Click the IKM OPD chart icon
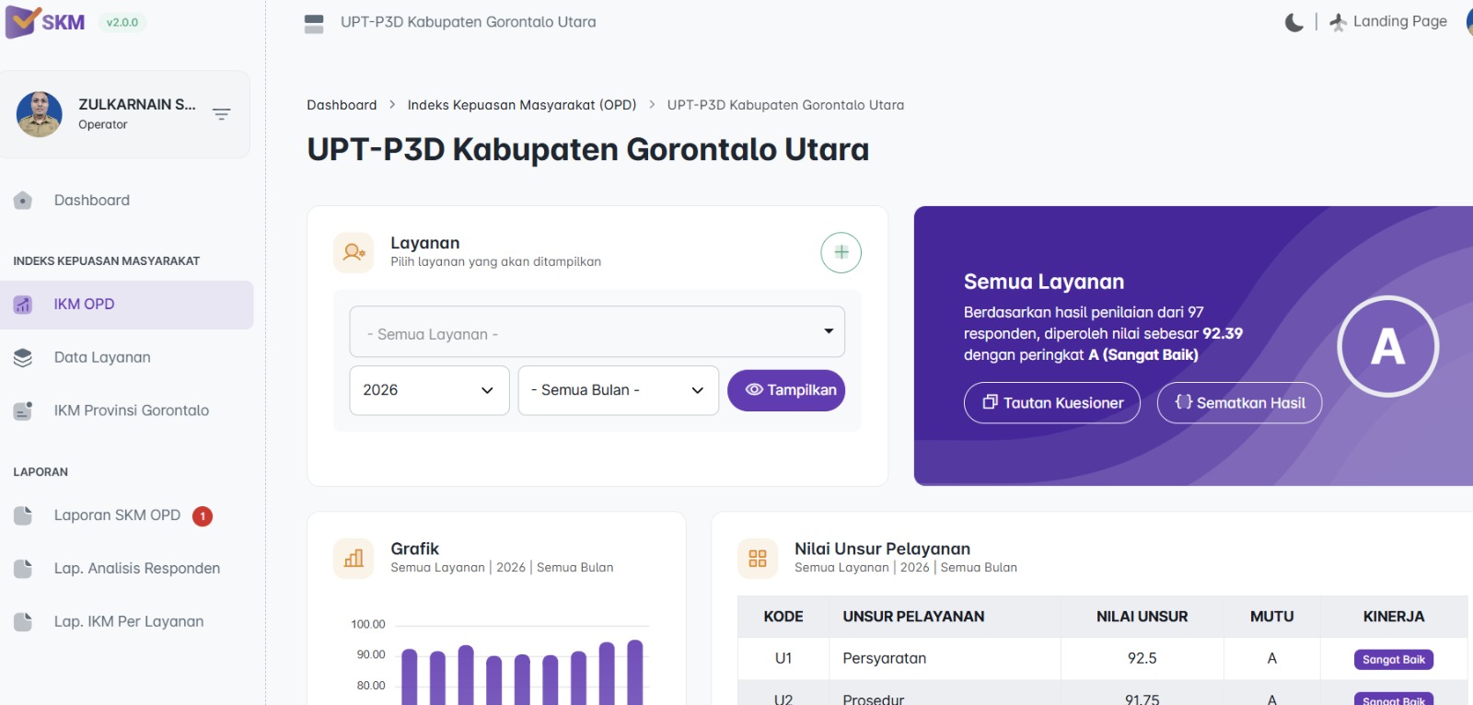This screenshot has height=705, width=1473. click(23, 305)
